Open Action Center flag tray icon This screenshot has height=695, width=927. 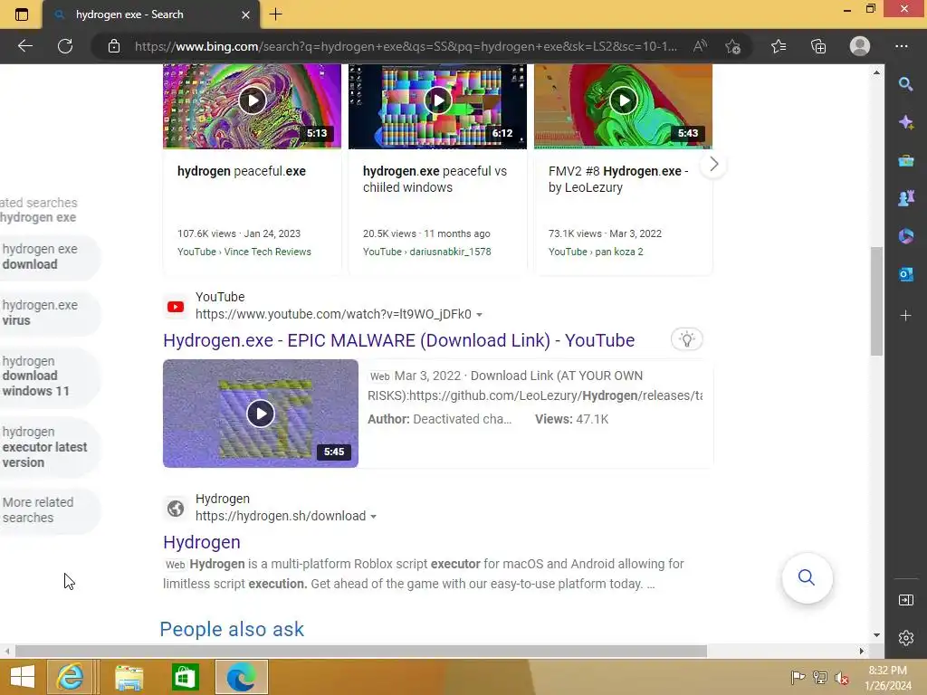coord(798,678)
